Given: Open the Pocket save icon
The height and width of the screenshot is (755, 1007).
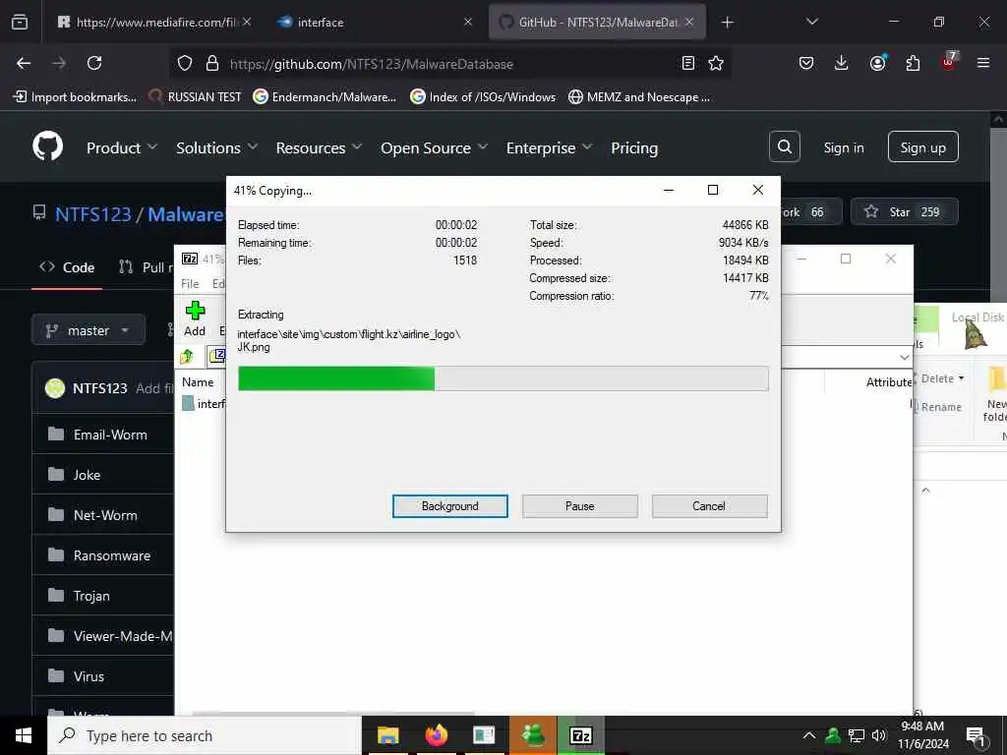Looking at the screenshot, I should pyautogui.click(x=806, y=63).
